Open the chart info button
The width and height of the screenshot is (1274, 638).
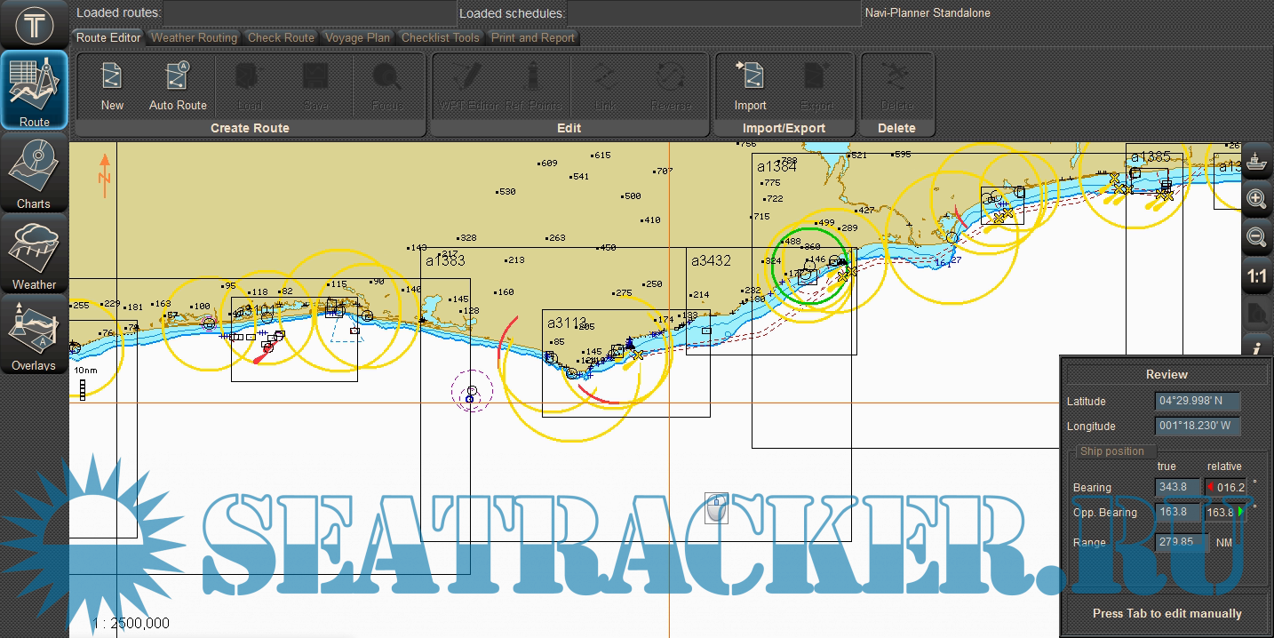[1256, 348]
